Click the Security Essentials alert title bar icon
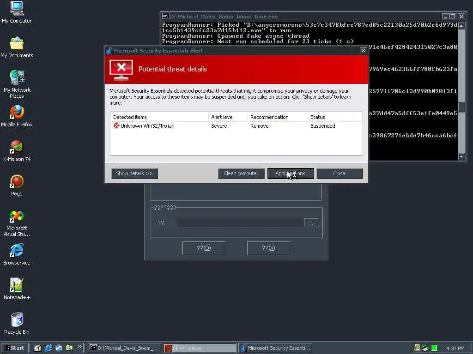 pos(109,51)
